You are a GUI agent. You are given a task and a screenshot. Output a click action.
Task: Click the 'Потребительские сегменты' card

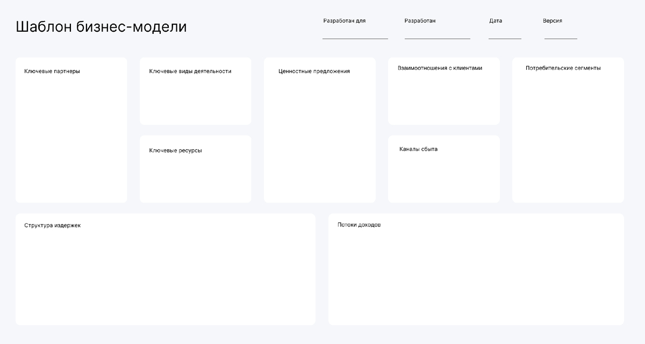568,130
